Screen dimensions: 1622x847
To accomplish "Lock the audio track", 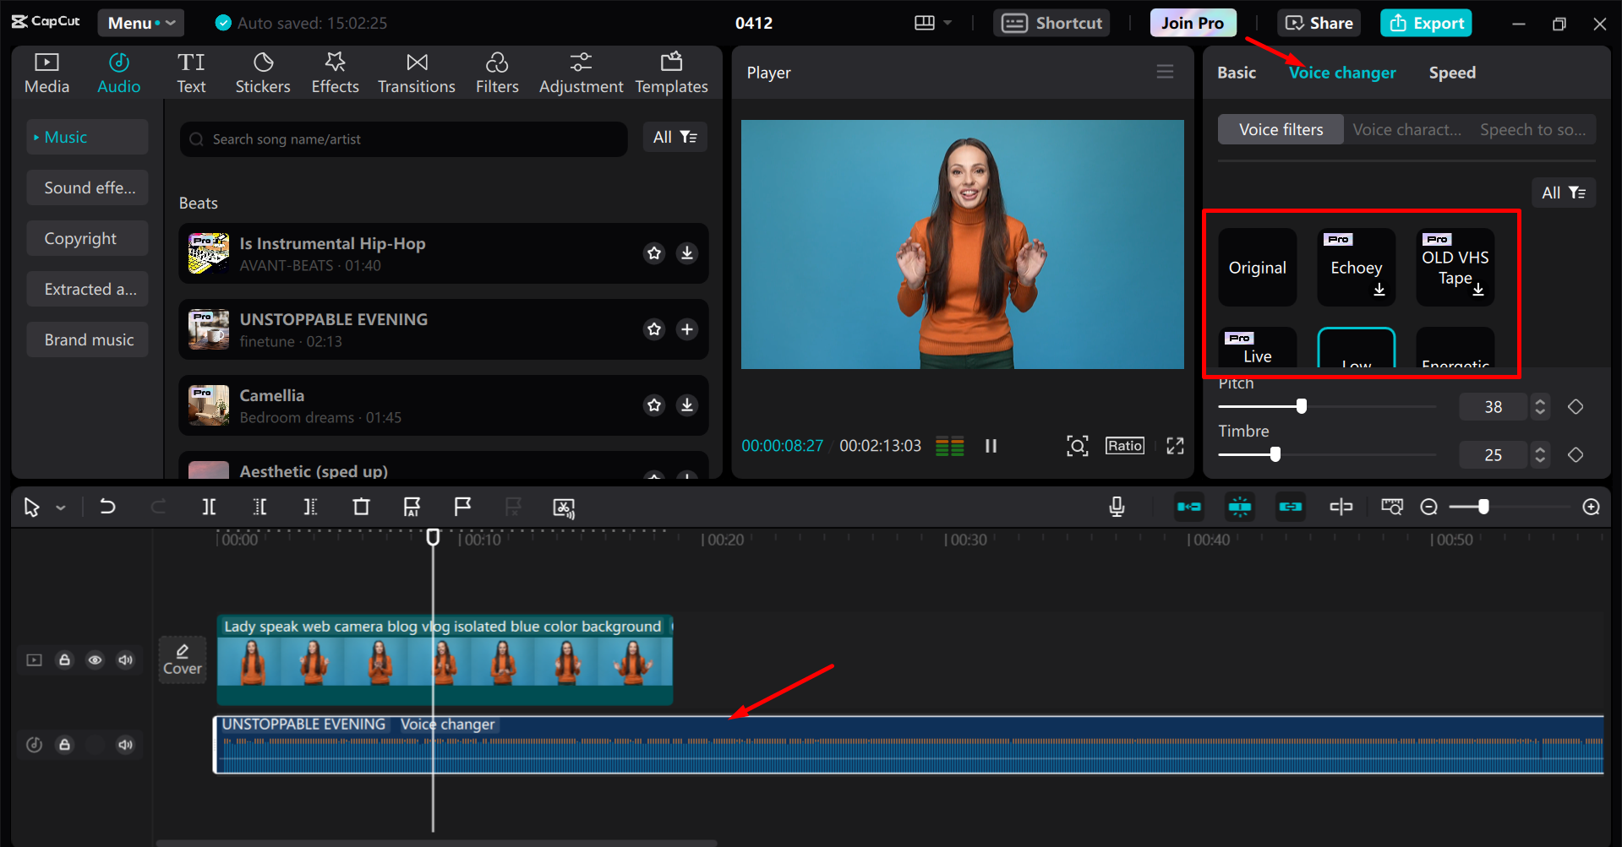I will click(64, 745).
